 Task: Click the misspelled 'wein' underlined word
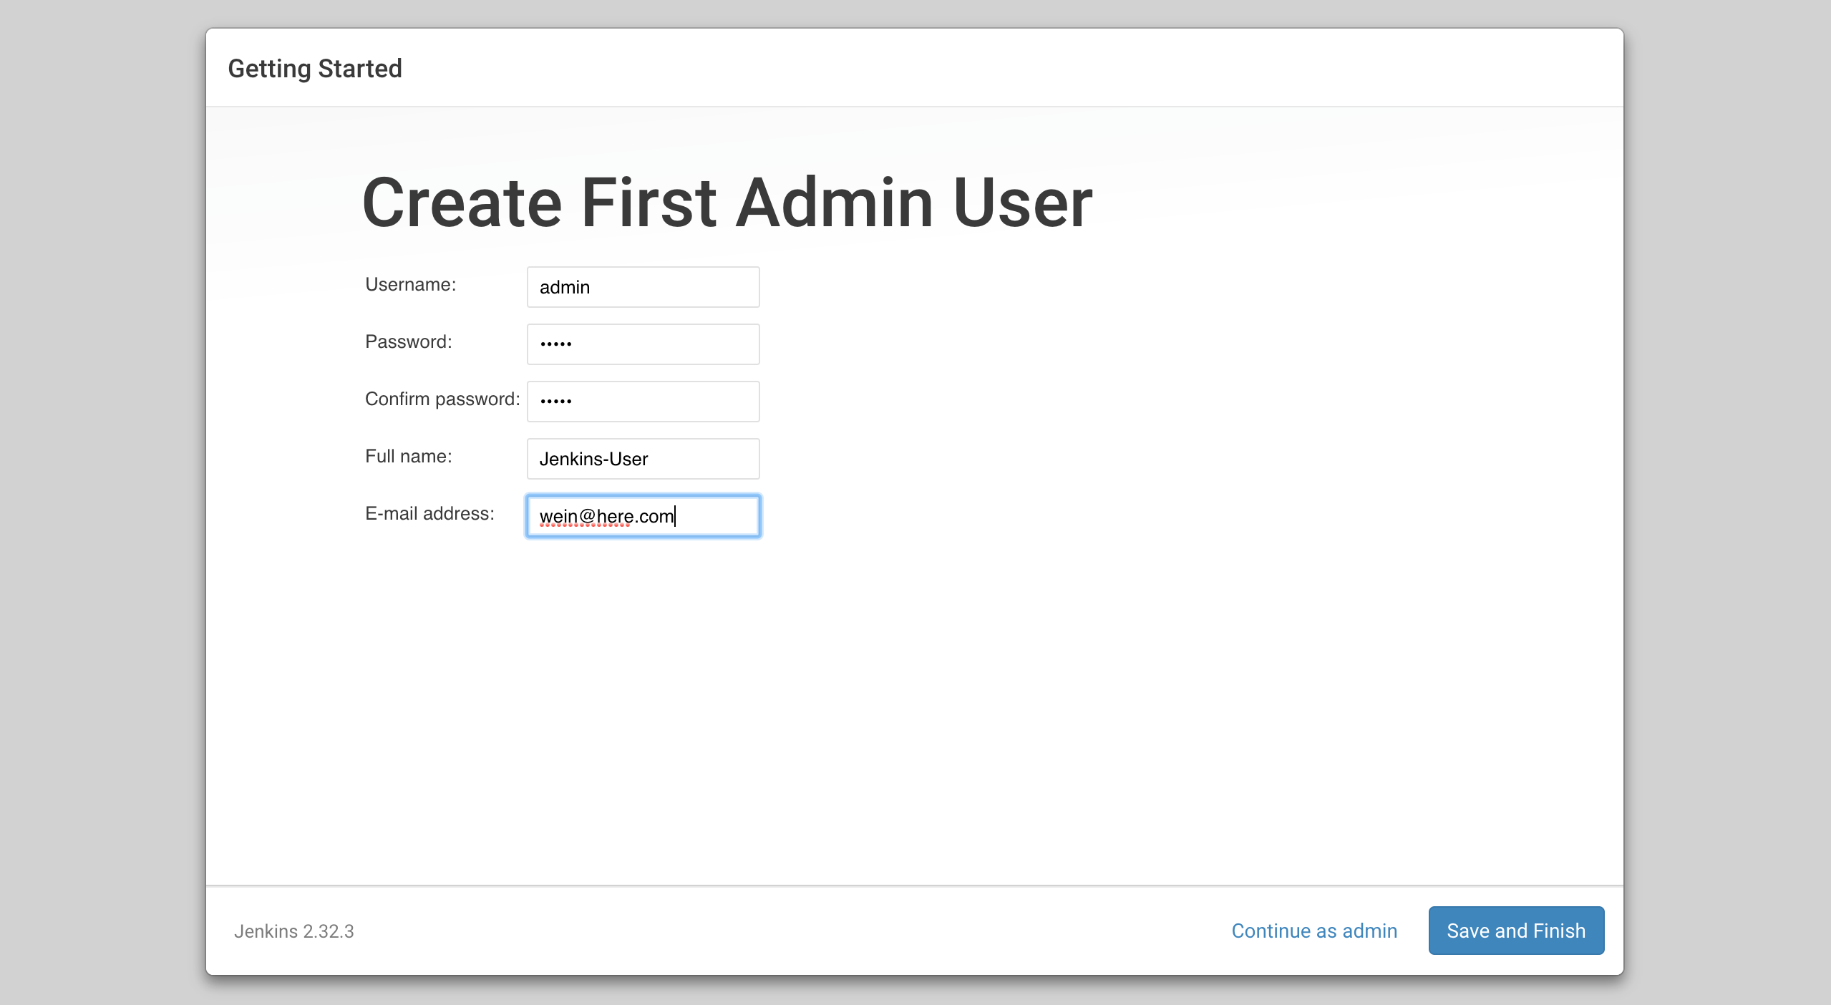coord(558,516)
